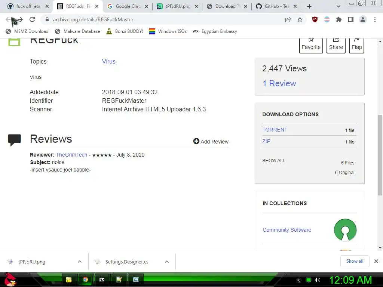Open the tab search dropdown arrow

click(338, 6)
